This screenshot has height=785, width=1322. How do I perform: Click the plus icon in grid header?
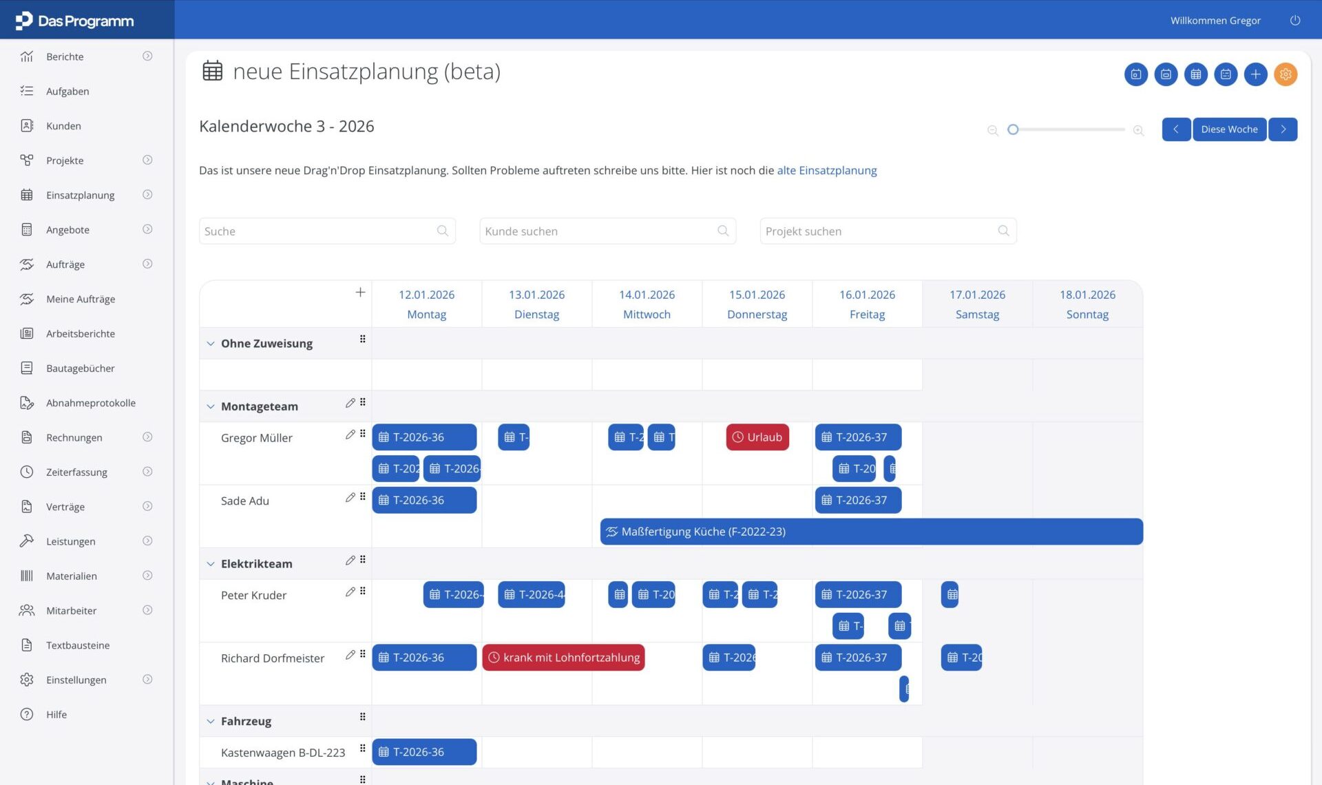point(360,293)
